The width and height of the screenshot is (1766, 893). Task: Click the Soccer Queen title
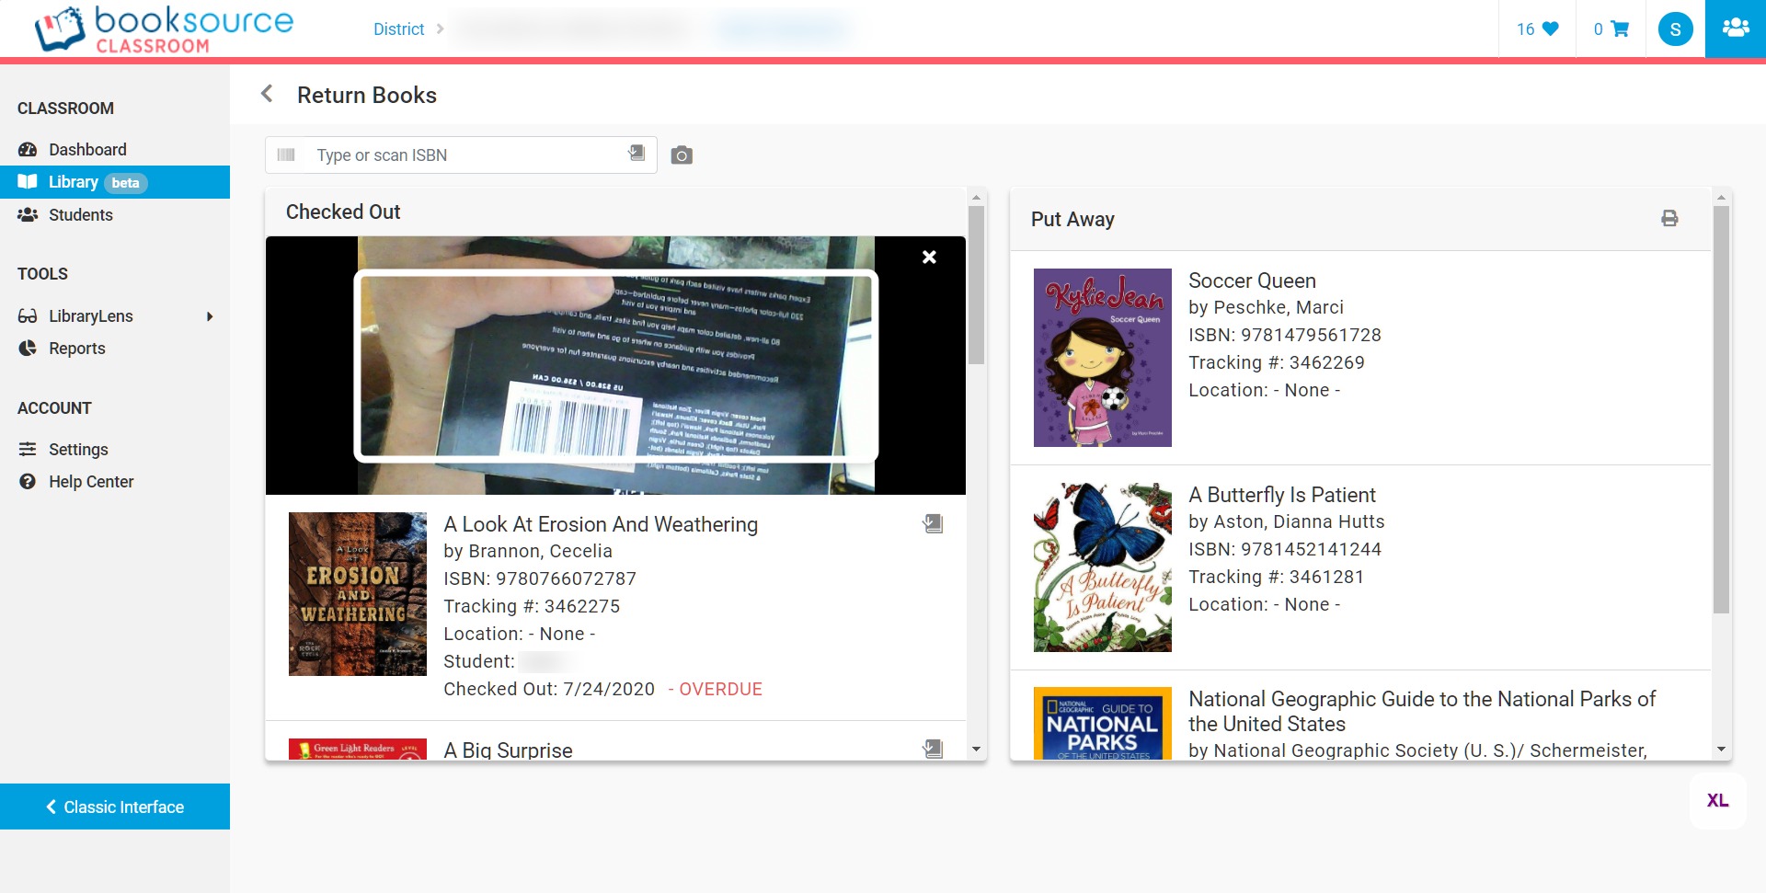coord(1252,280)
